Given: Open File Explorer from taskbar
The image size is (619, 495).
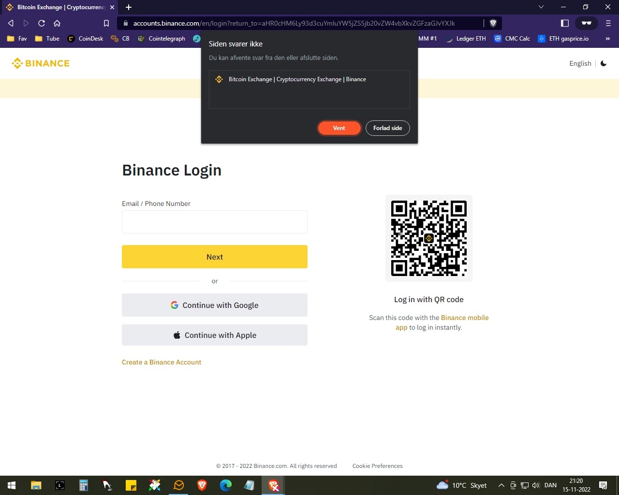Looking at the screenshot, I should click(x=36, y=485).
